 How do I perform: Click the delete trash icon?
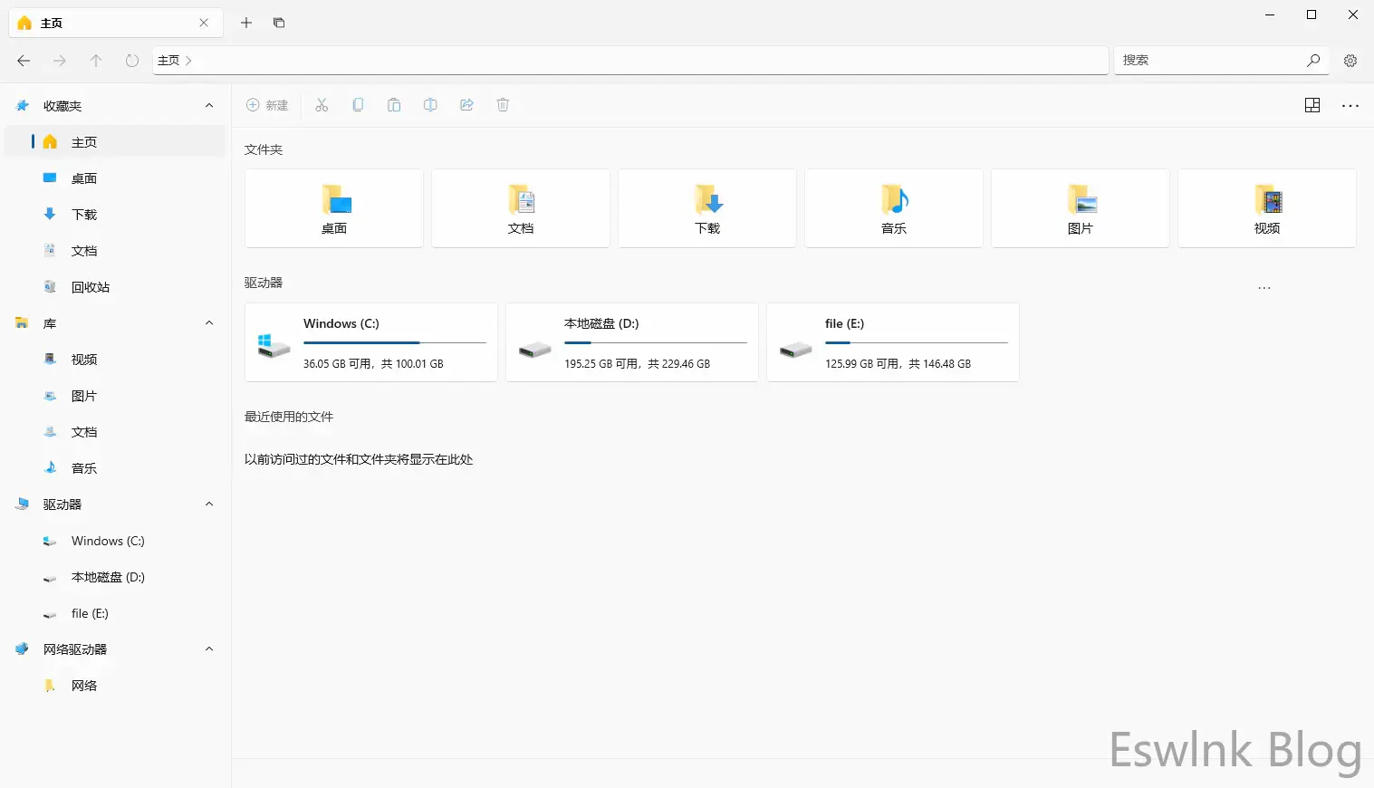pos(503,105)
